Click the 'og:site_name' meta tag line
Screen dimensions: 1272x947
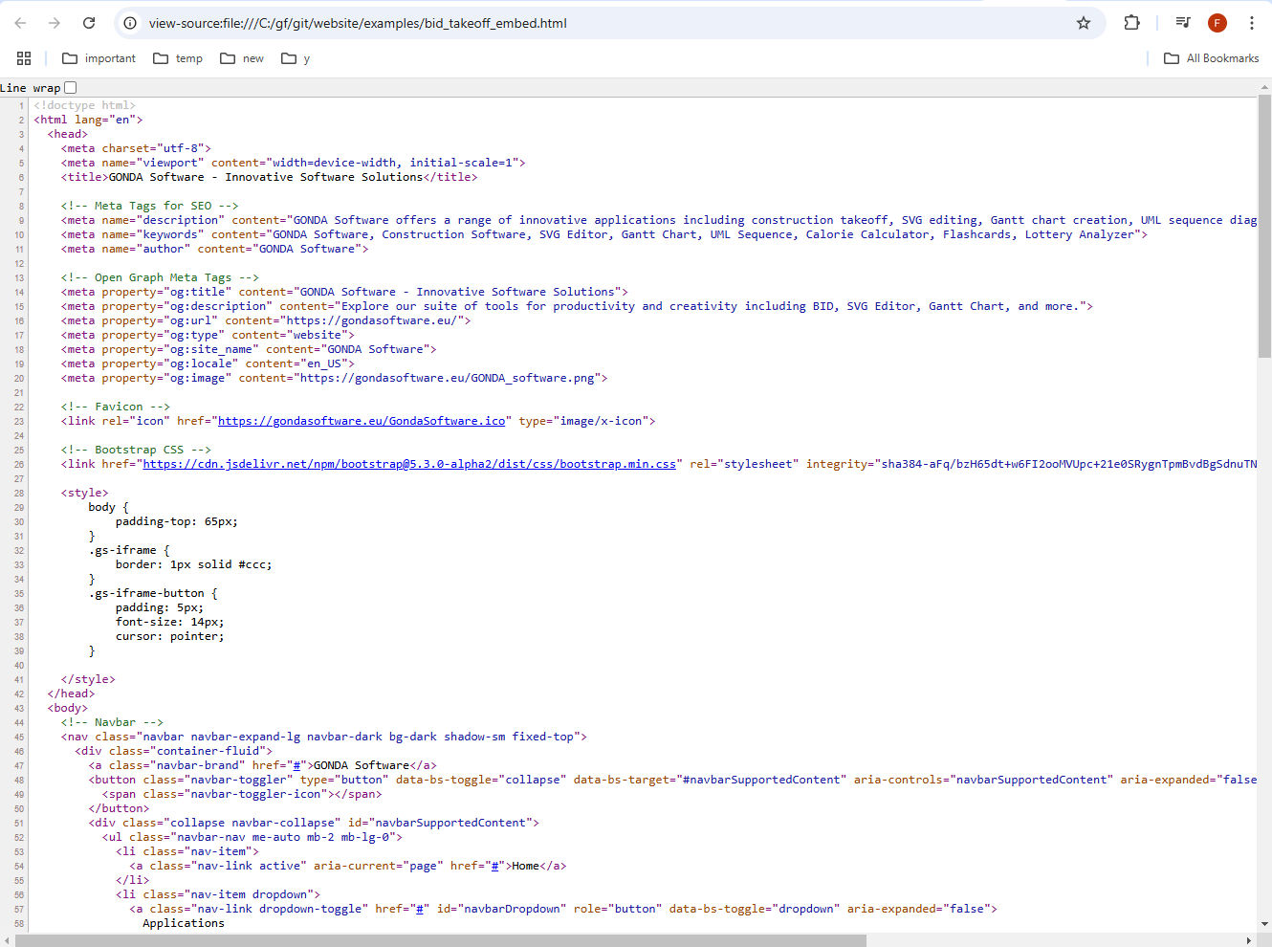tap(249, 349)
